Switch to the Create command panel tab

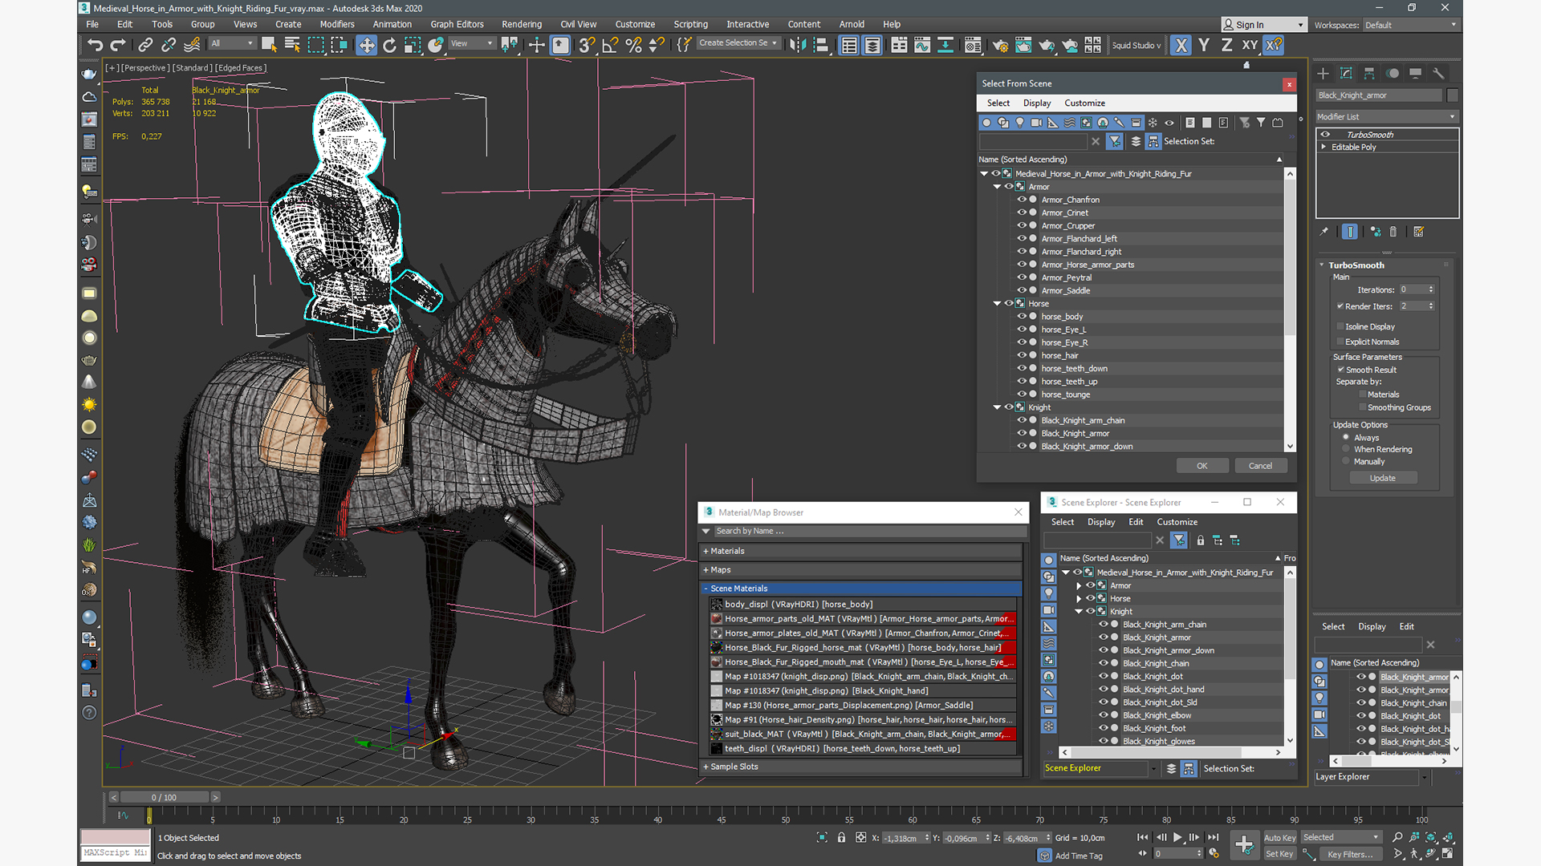[1323, 73]
